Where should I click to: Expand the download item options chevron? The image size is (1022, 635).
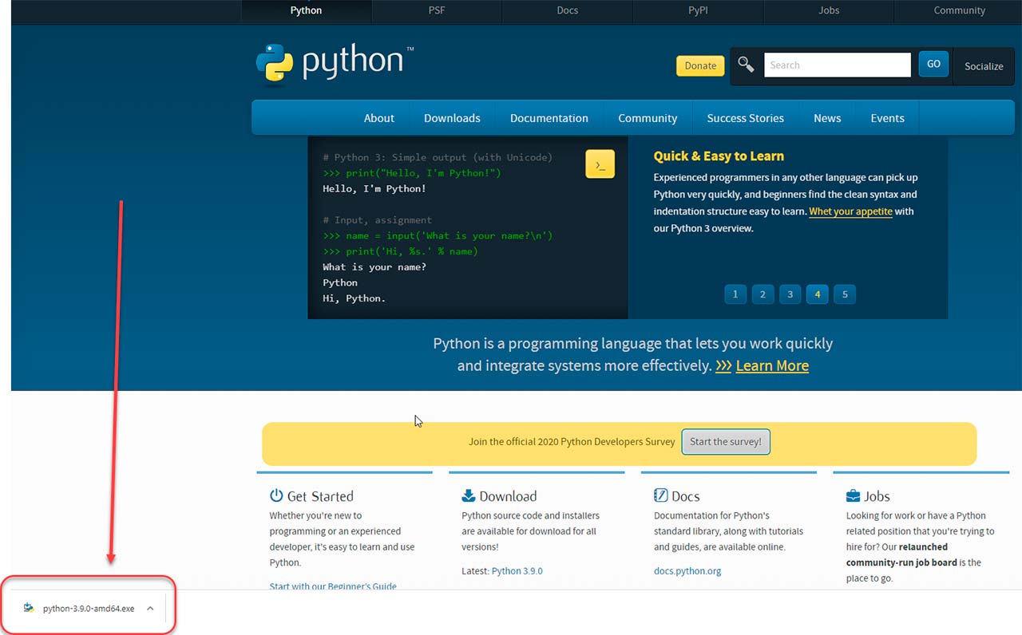click(x=150, y=608)
